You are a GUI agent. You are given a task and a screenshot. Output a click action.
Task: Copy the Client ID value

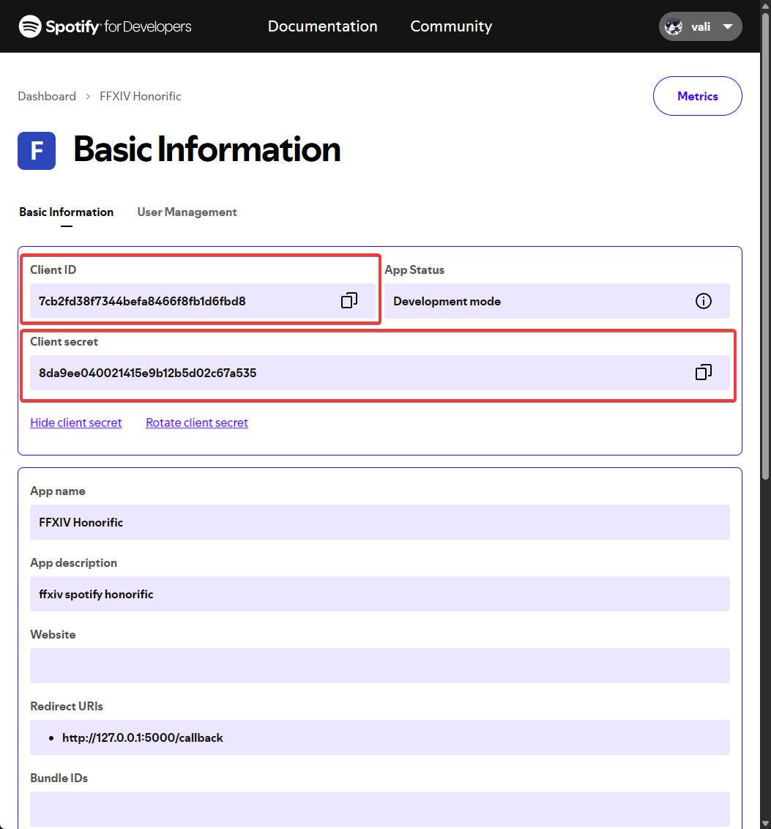(x=349, y=301)
